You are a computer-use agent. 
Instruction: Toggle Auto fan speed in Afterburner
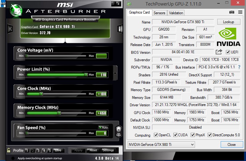click(x=103, y=127)
